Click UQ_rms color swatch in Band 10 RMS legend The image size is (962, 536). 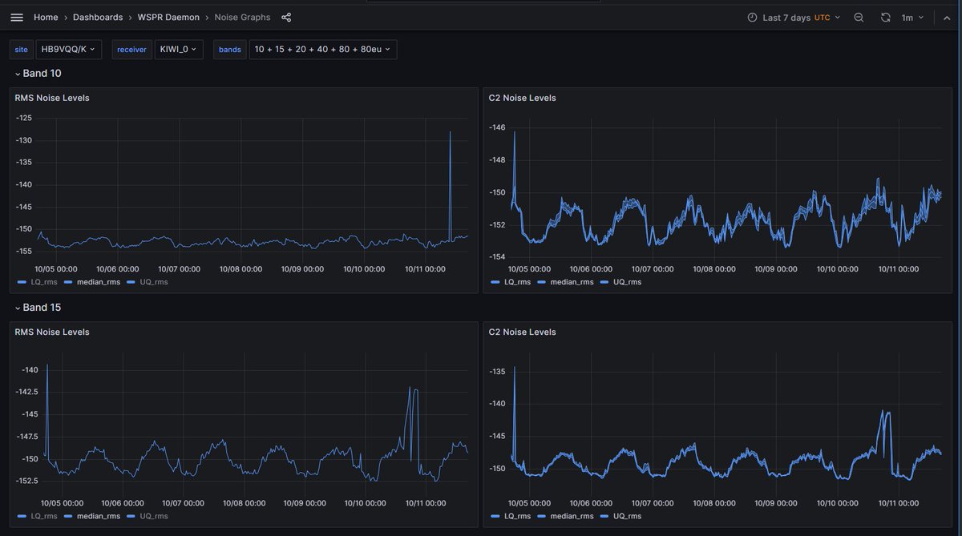(132, 282)
